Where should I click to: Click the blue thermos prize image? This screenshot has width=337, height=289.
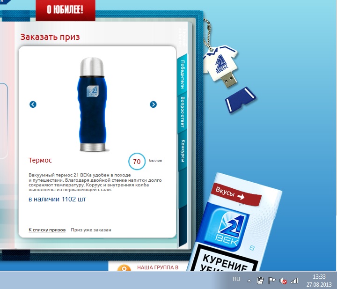coord(92,104)
